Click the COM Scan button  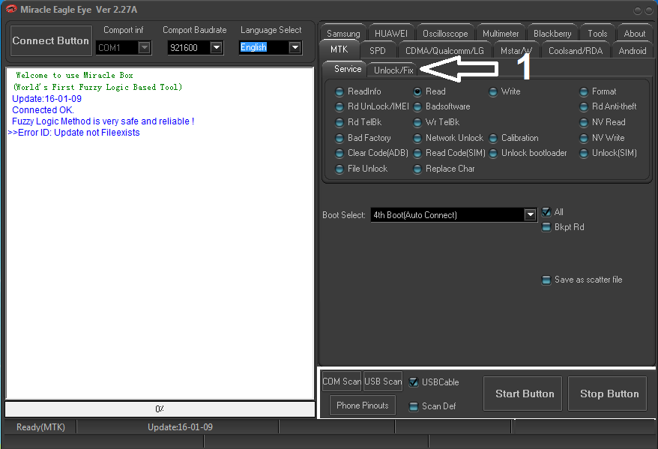342,382
